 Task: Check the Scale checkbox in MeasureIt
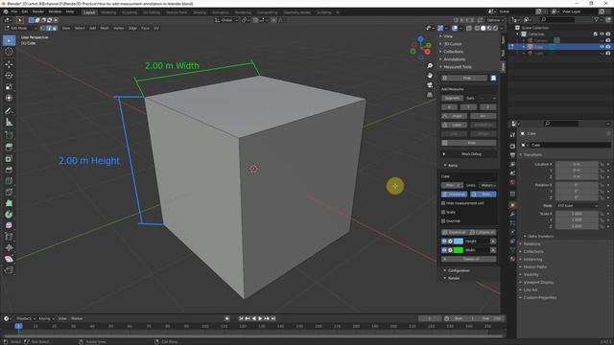pyautogui.click(x=443, y=212)
